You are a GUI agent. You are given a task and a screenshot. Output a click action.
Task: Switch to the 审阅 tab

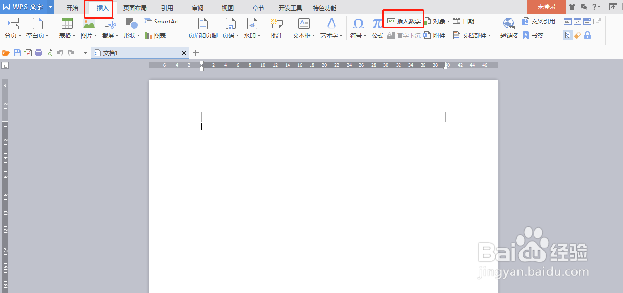coord(198,8)
